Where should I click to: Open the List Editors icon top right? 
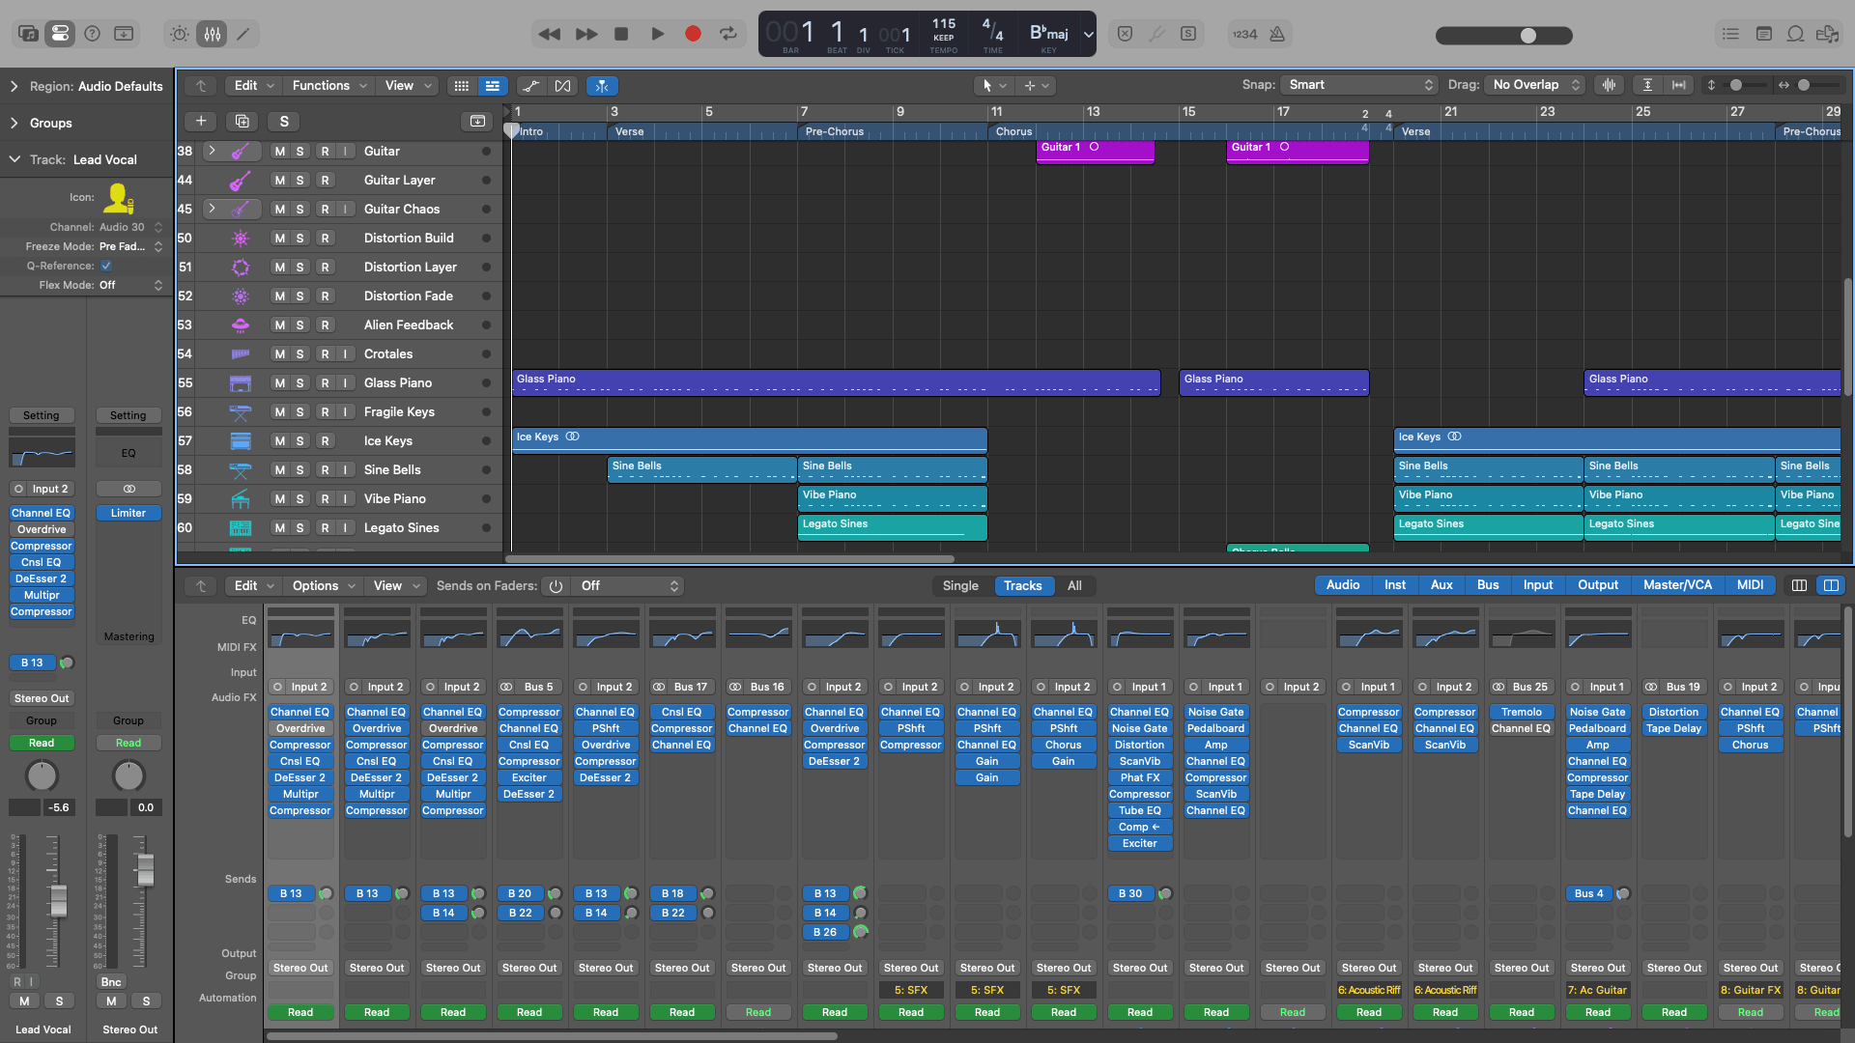(x=1730, y=34)
